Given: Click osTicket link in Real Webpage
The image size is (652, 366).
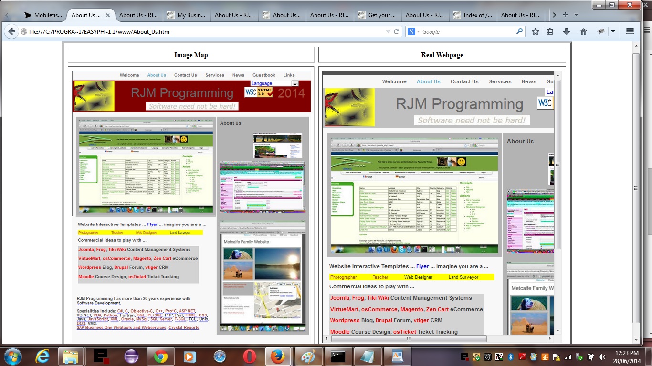Looking at the screenshot, I should [405, 332].
